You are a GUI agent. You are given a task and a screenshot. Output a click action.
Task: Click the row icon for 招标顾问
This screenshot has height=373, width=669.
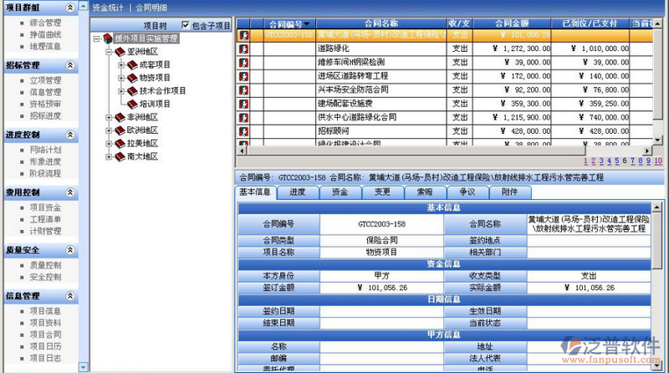pyautogui.click(x=243, y=131)
